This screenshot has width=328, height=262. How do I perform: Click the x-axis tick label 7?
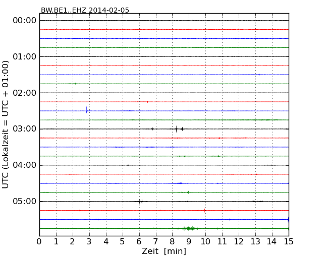pyautogui.click(x=155, y=242)
